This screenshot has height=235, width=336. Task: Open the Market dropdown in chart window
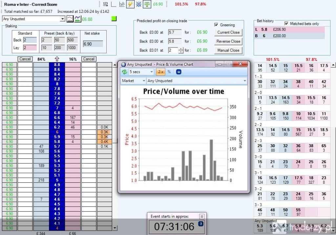click(133, 81)
